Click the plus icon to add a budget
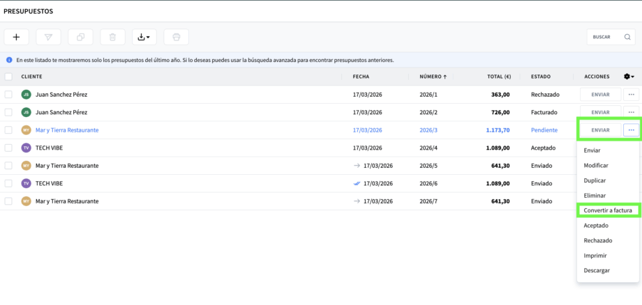 pos(16,37)
